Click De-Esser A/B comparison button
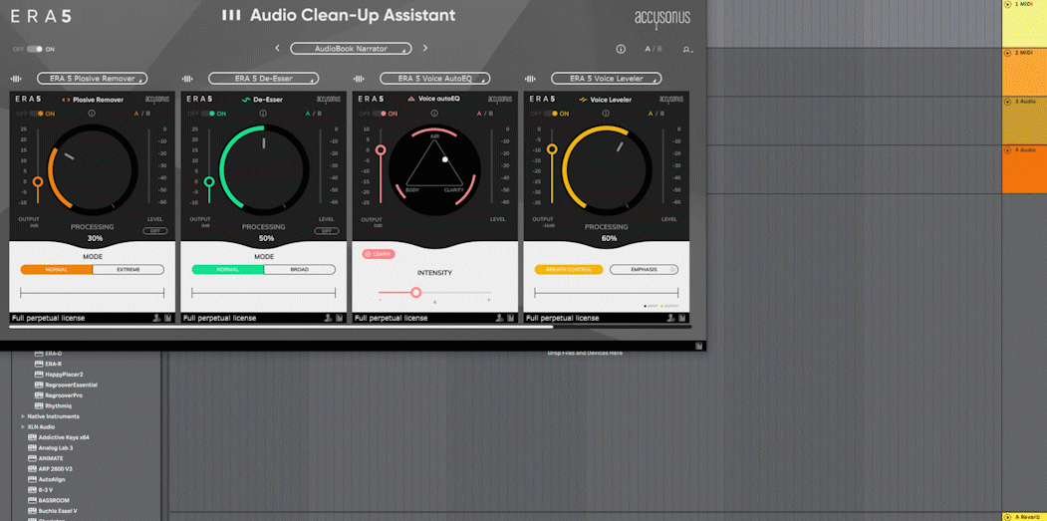Viewport: 1047px width, 521px height. click(x=313, y=114)
